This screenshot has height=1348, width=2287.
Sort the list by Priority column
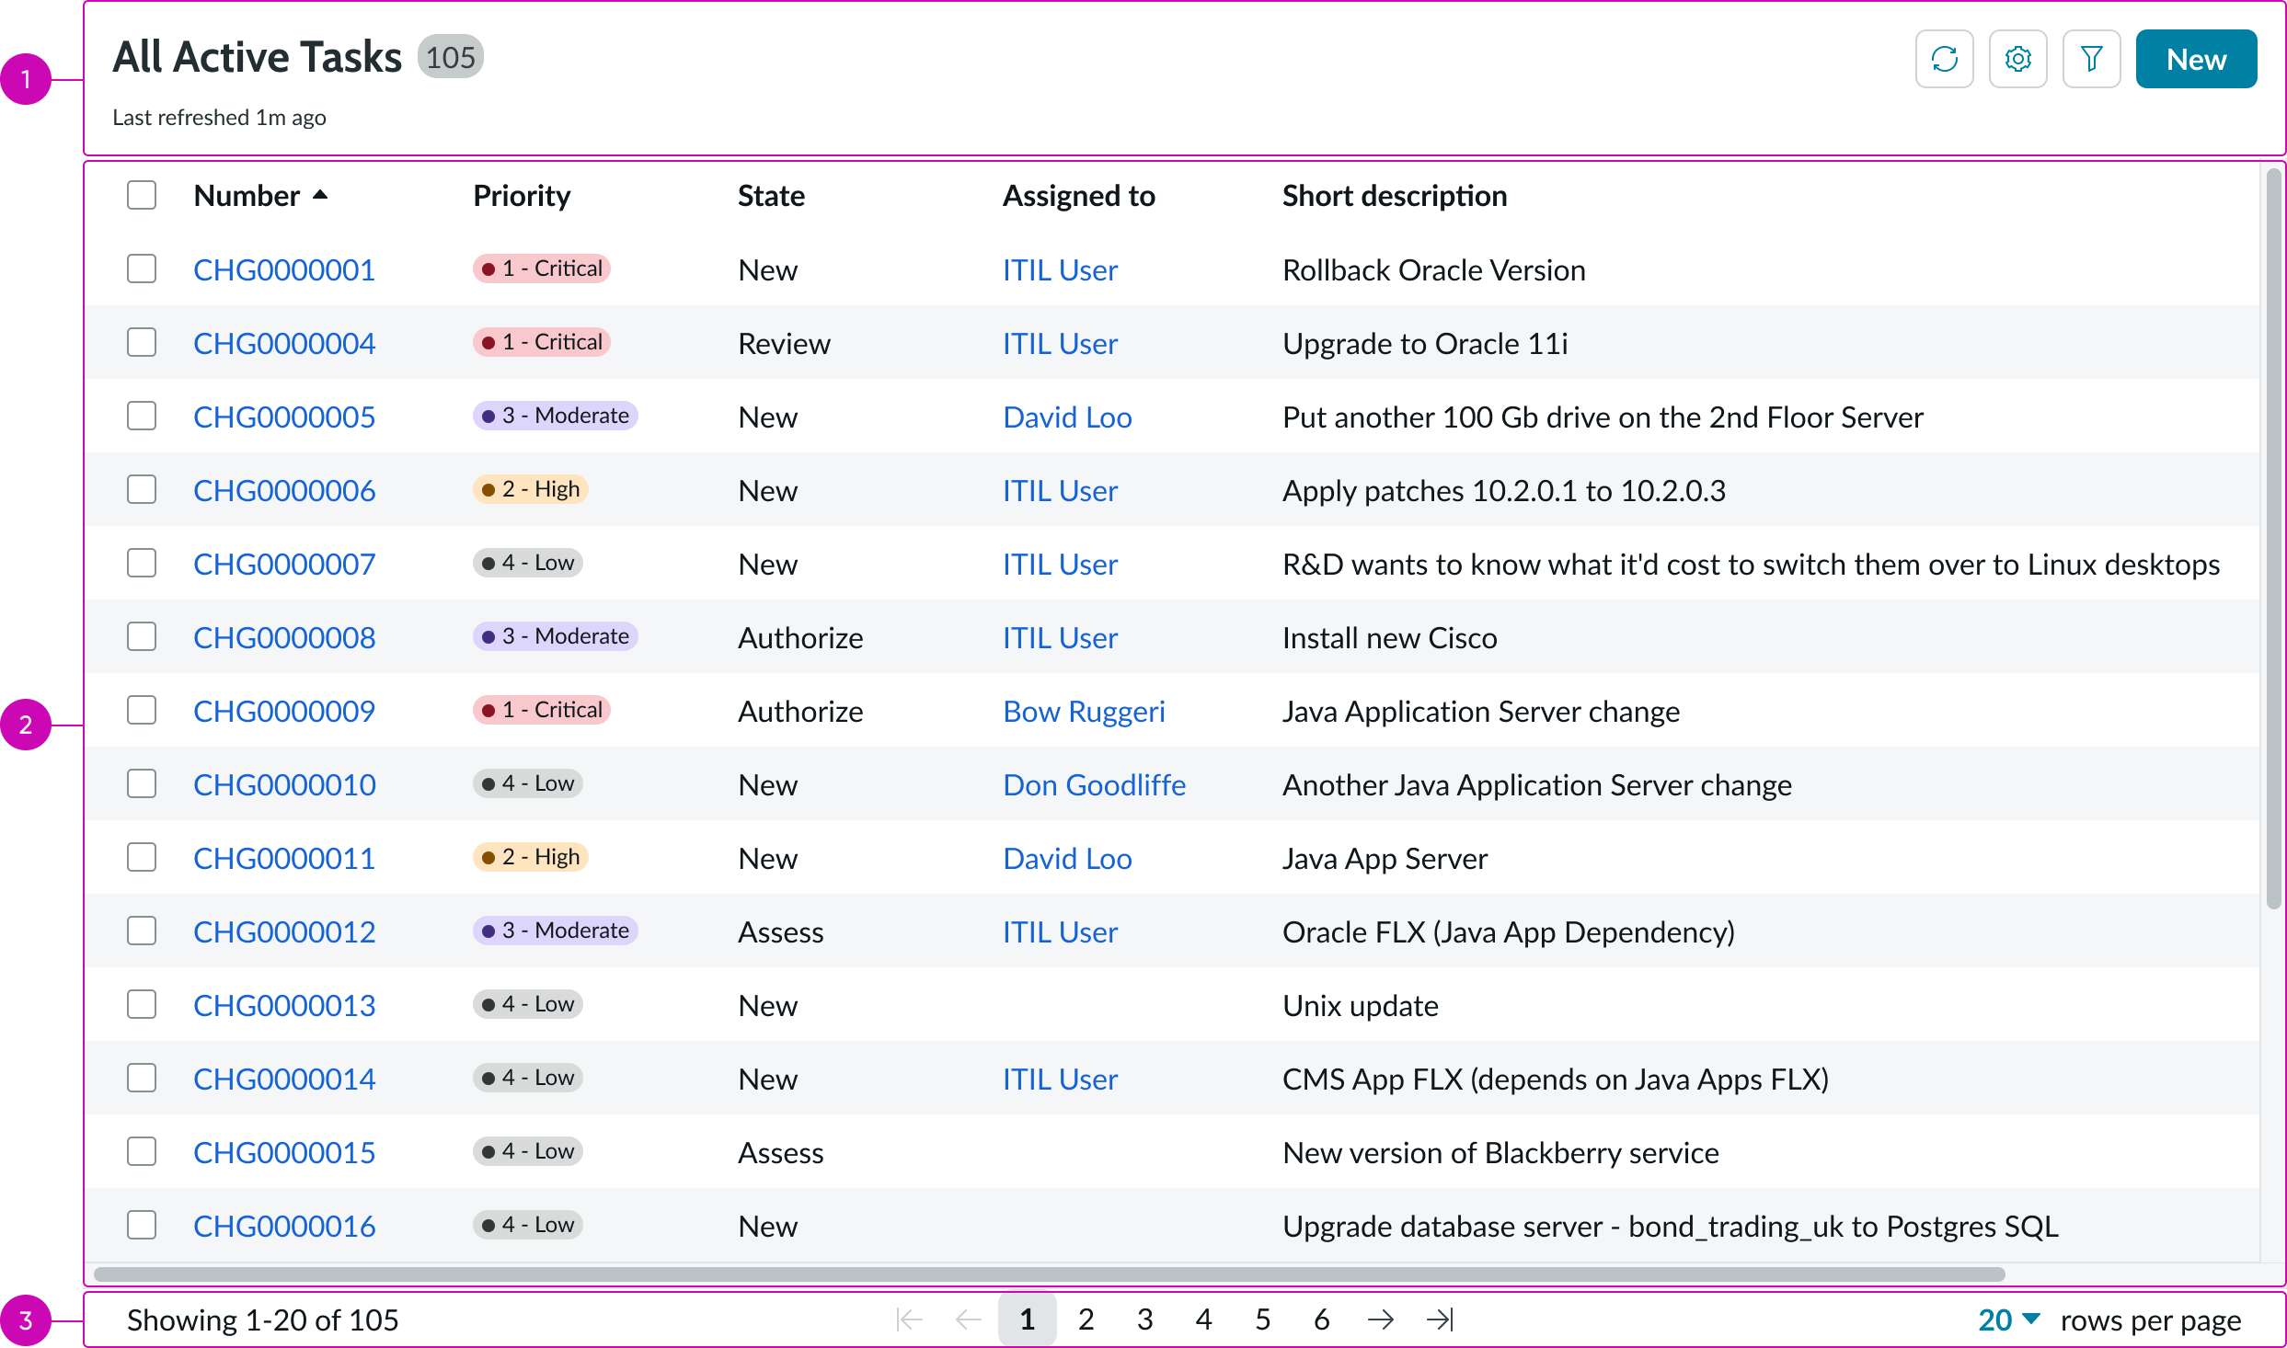pos(521,195)
